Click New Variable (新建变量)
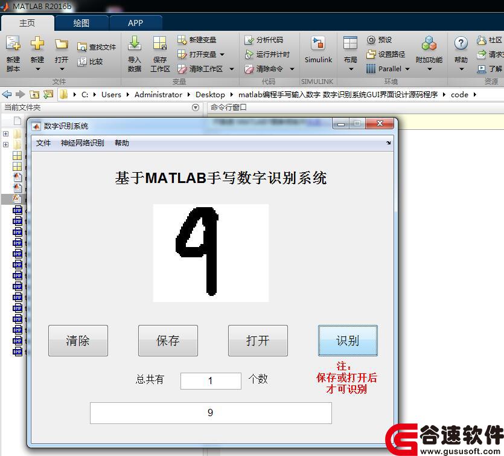This screenshot has width=504, height=456. click(x=197, y=40)
